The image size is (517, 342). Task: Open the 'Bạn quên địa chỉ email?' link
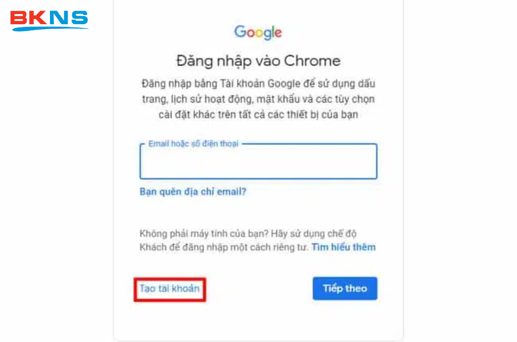point(193,192)
